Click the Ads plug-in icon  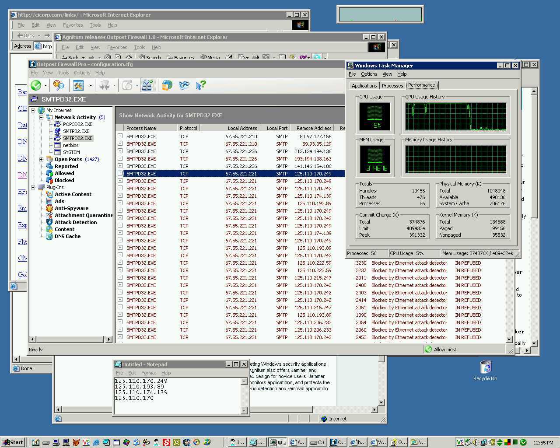[49, 201]
